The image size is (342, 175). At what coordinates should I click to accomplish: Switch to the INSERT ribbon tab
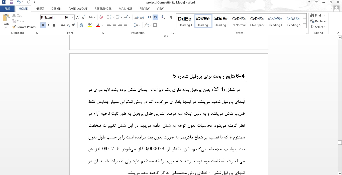coord(39,9)
